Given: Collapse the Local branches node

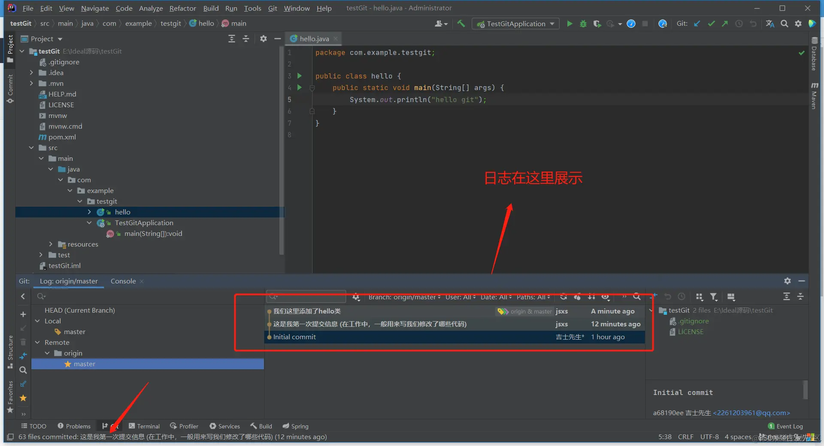Looking at the screenshot, I should [37, 321].
